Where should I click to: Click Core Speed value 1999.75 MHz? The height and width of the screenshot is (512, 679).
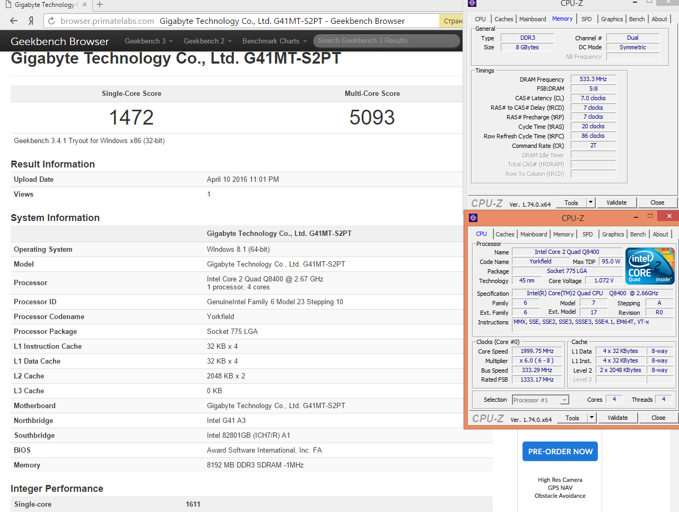(537, 351)
